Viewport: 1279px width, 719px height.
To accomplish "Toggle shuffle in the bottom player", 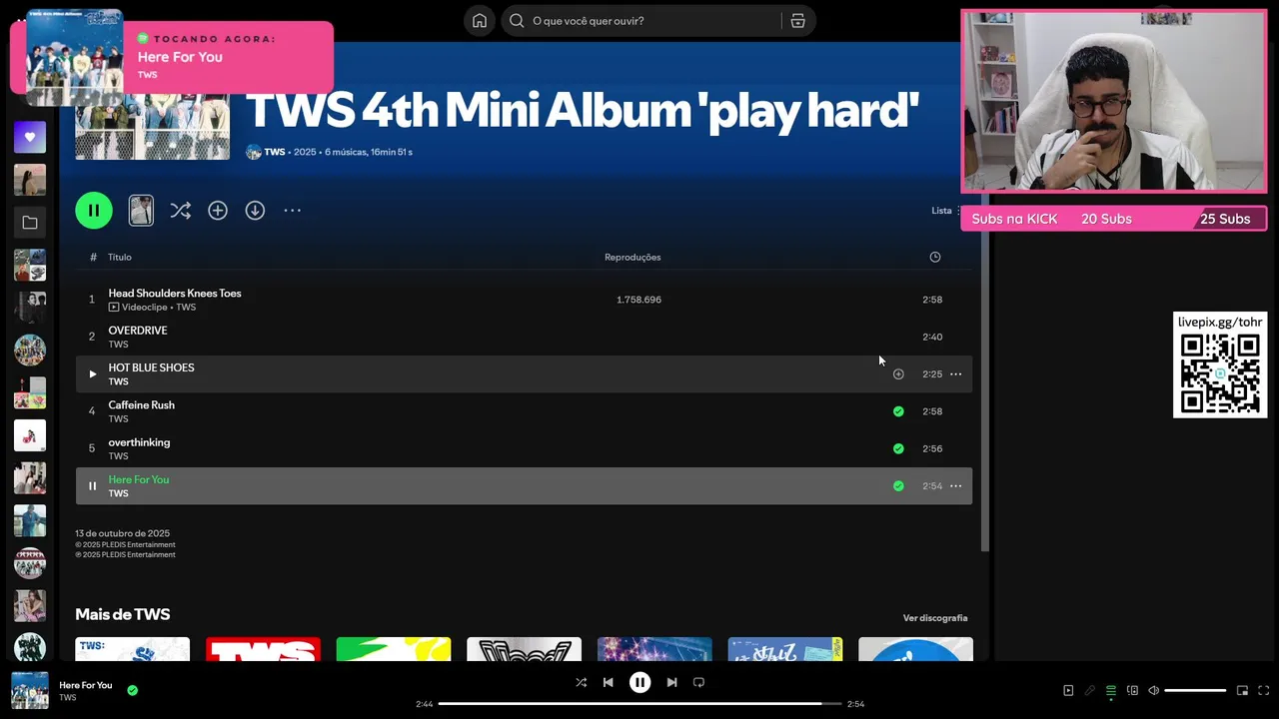I will tap(581, 682).
